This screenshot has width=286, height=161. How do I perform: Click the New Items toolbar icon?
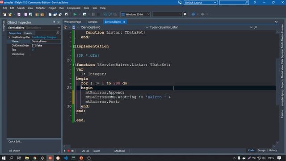click(4, 14)
